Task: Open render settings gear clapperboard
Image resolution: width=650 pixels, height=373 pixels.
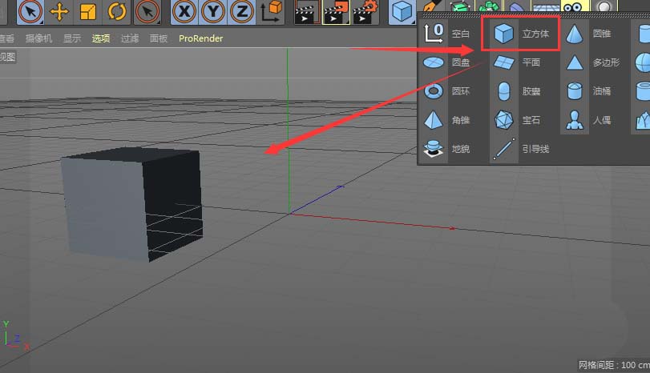Action: coord(365,13)
